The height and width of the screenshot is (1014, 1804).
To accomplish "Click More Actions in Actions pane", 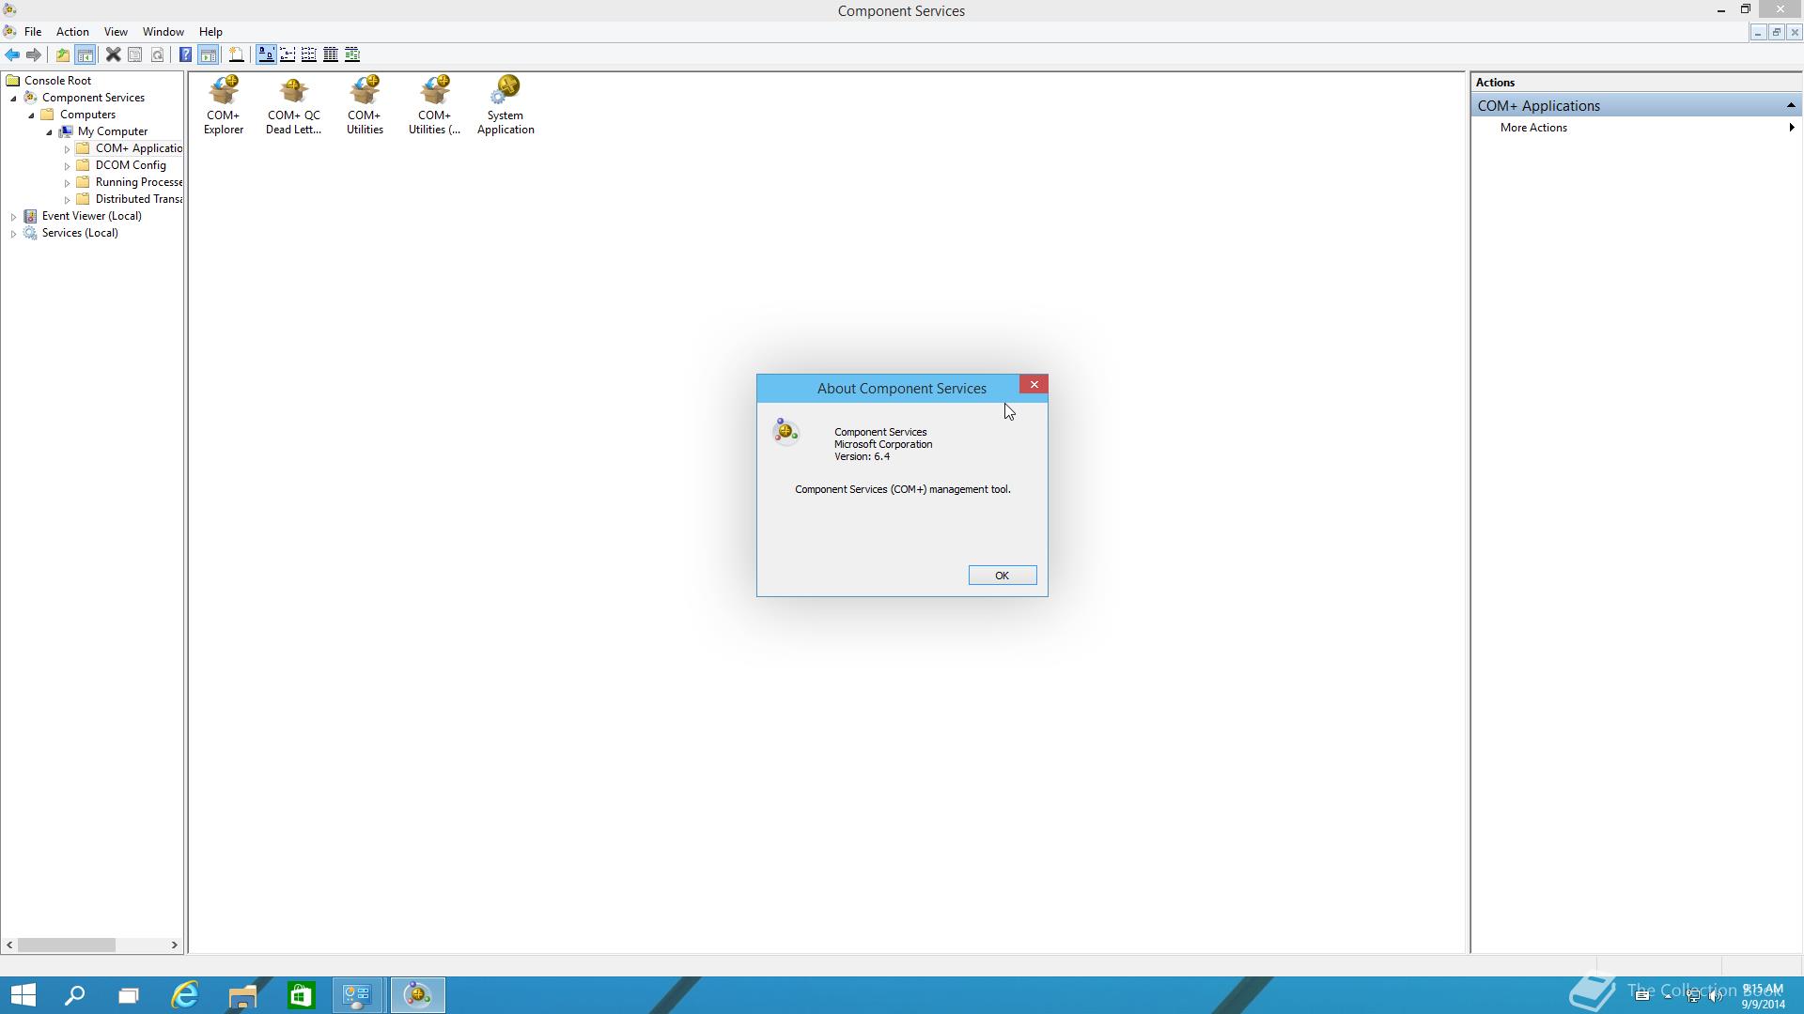I will point(1533,128).
